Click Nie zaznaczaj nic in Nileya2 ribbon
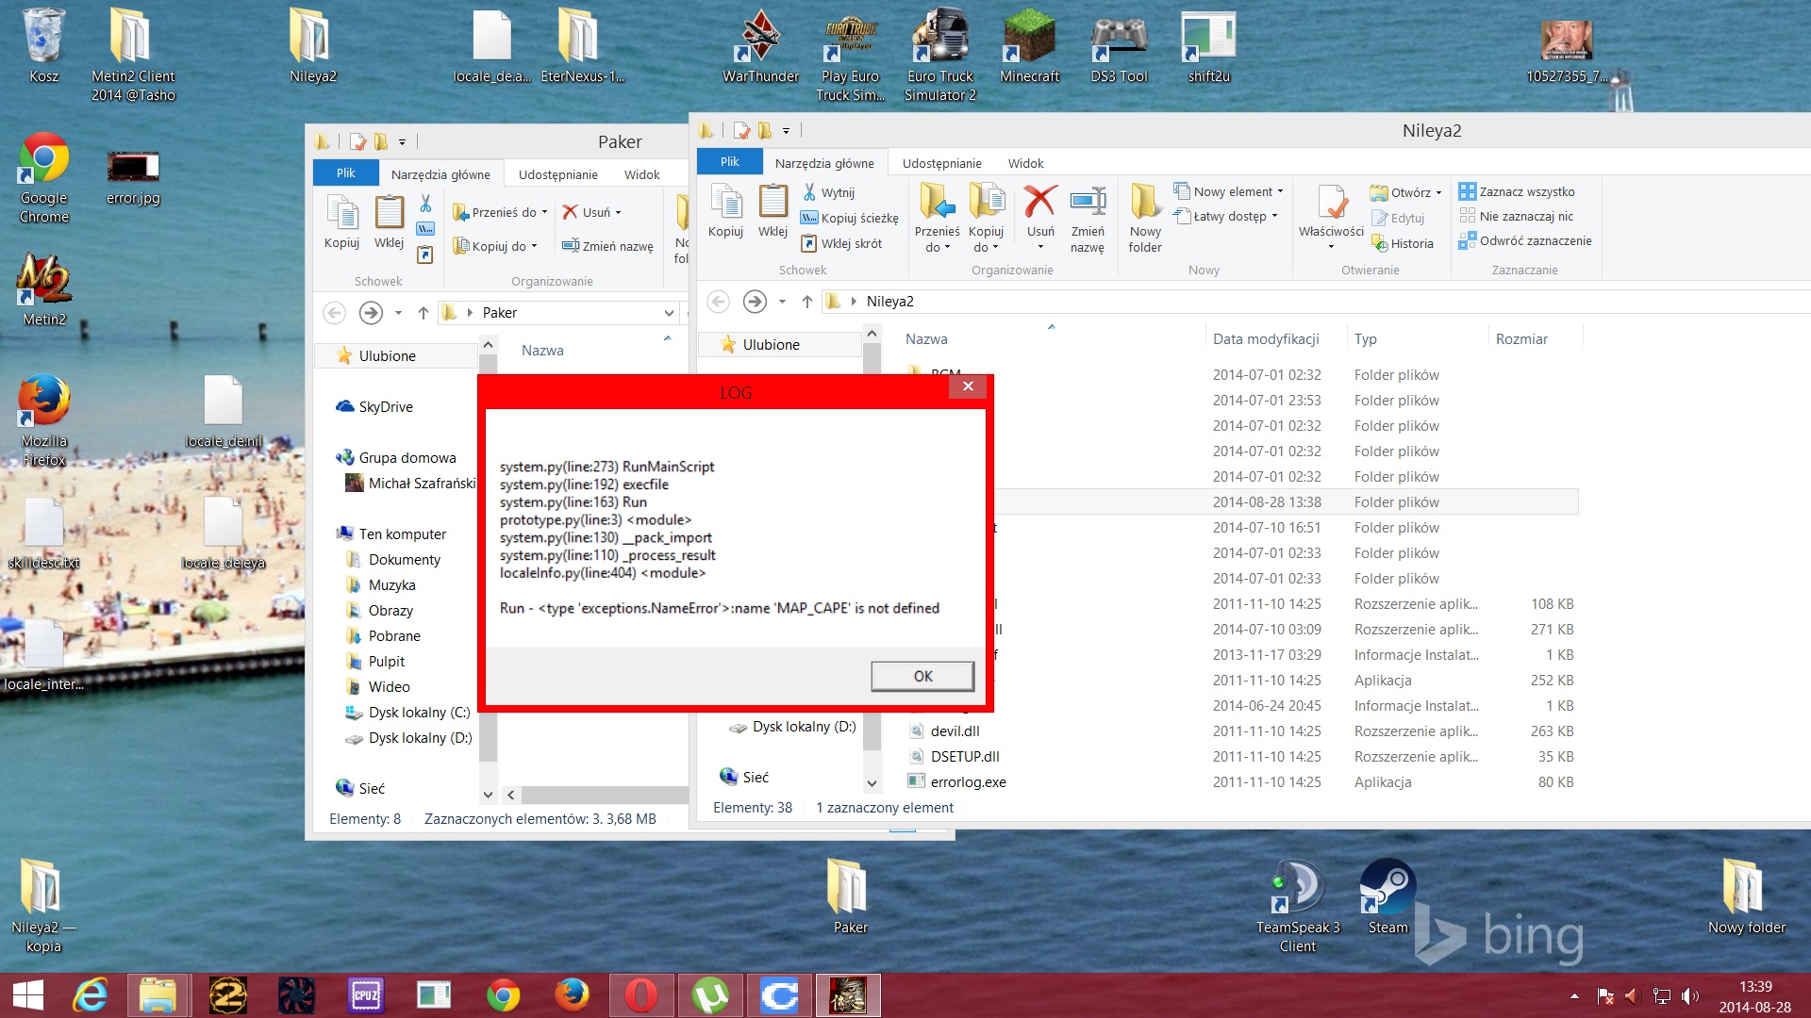Screen dimensions: 1811x1018 (1517, 216)
